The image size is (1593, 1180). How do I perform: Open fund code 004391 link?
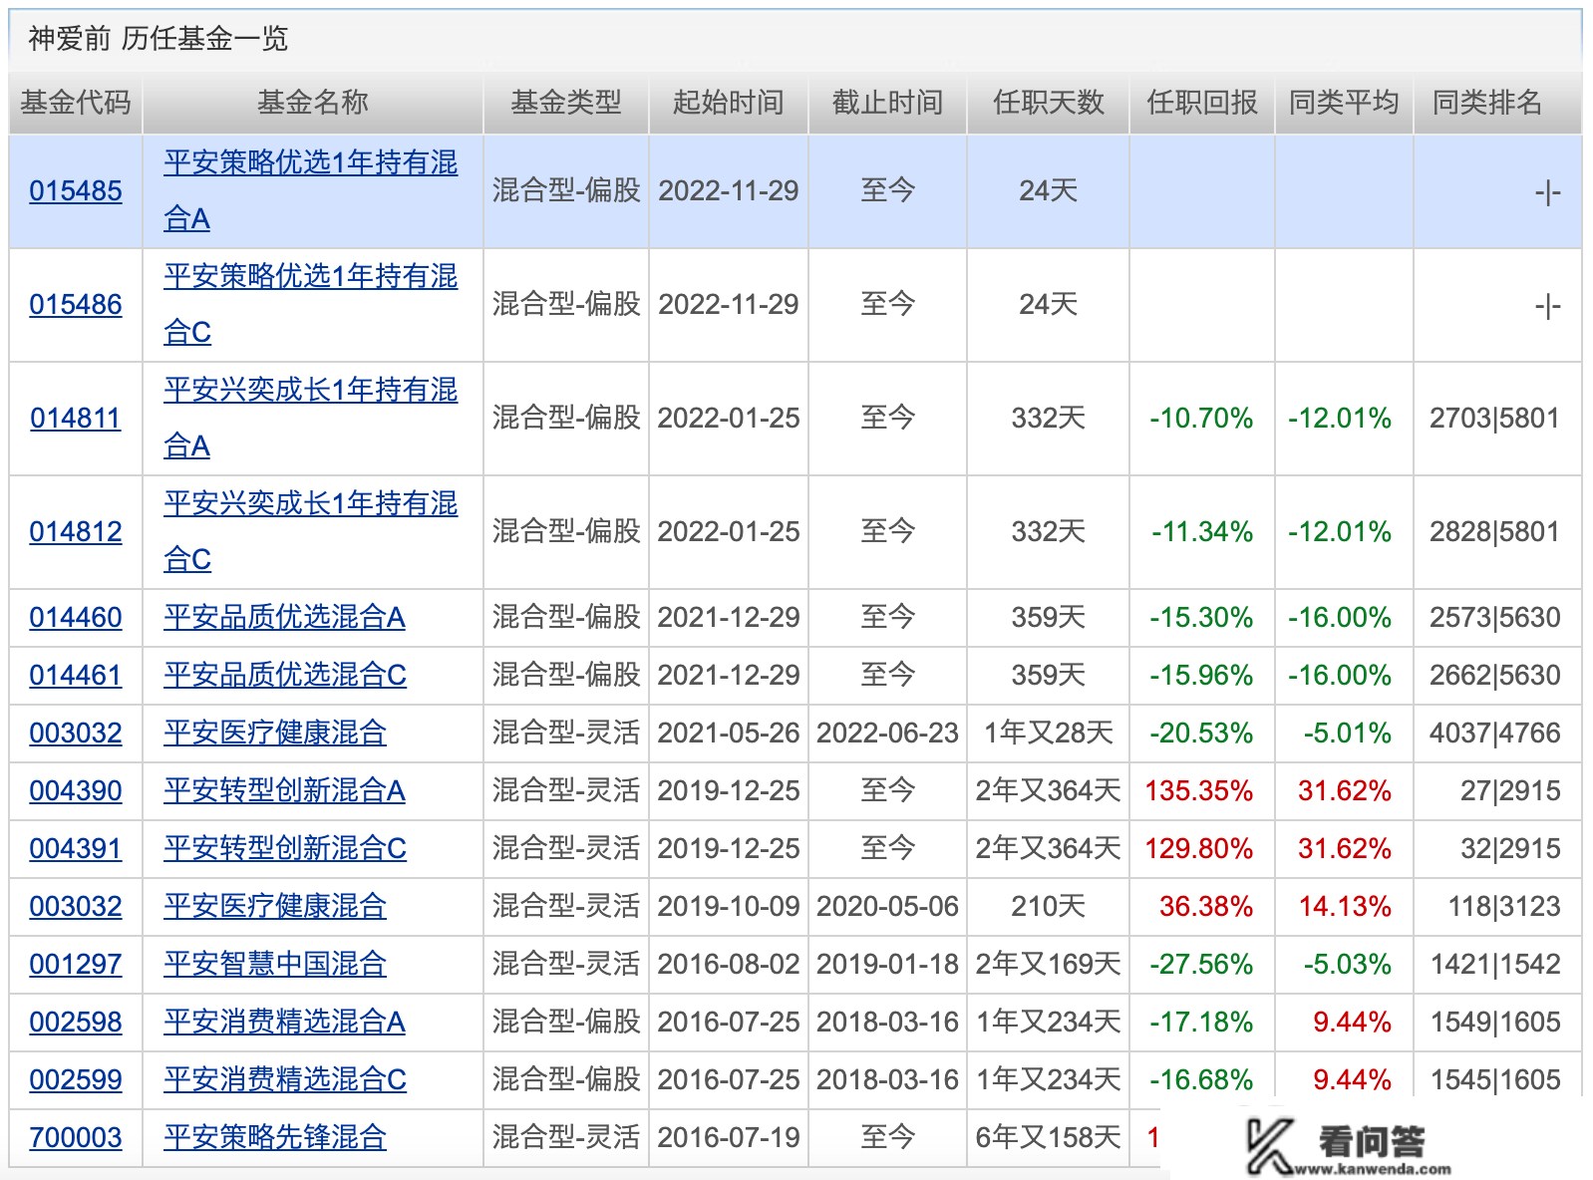(x=76, y=849)
